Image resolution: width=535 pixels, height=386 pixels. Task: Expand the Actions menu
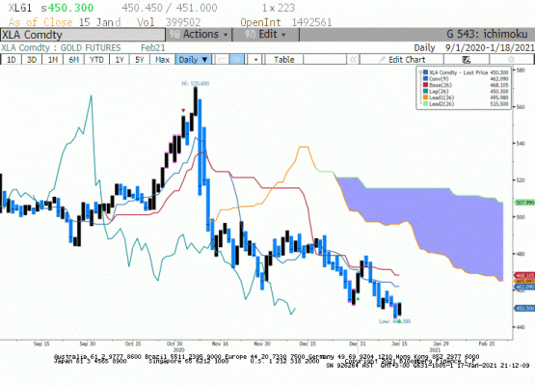pyautogui.click(x=199, y=34)
